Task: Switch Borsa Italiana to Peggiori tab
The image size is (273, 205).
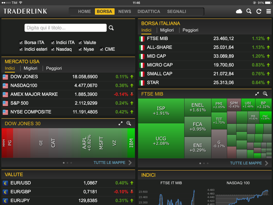Action: (x=190, y=30)
